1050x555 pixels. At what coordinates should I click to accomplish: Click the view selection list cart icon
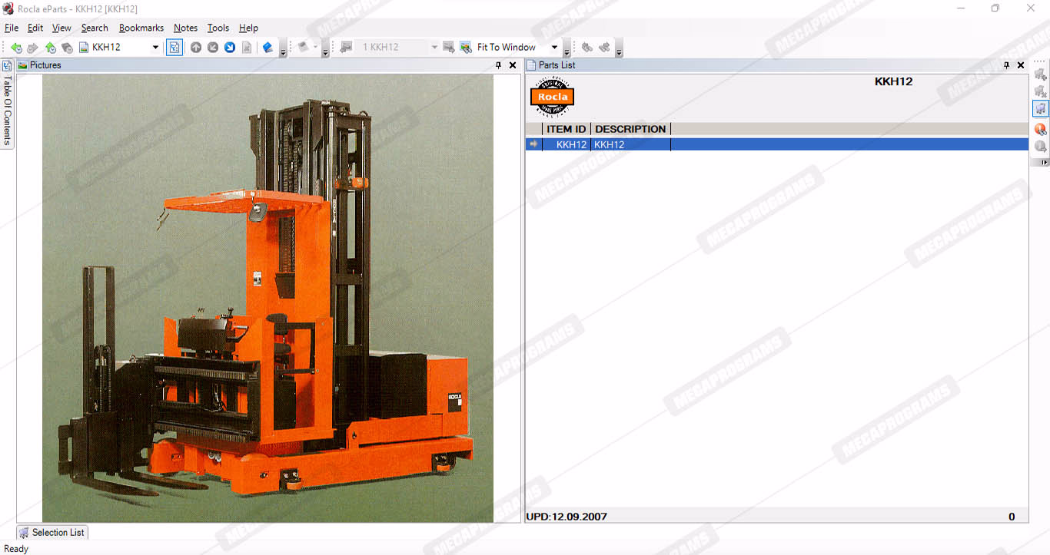pos(1040,108)
